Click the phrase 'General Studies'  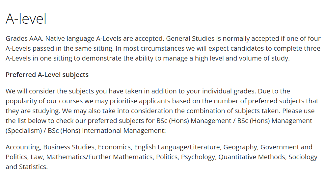[190, 38]
